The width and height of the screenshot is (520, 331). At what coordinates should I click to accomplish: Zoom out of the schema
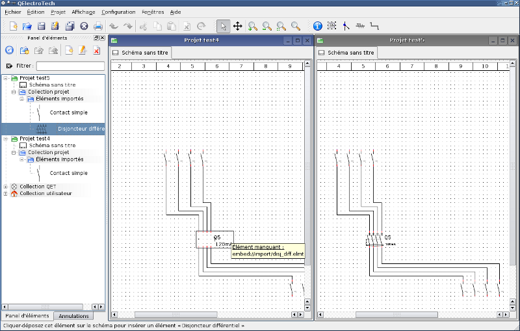click(267, 26)
